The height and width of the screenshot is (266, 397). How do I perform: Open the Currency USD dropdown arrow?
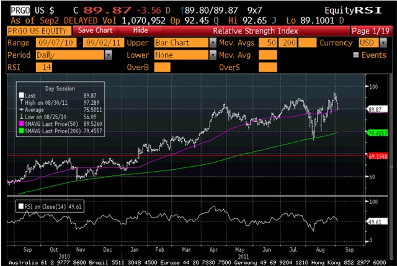(383, 43)
